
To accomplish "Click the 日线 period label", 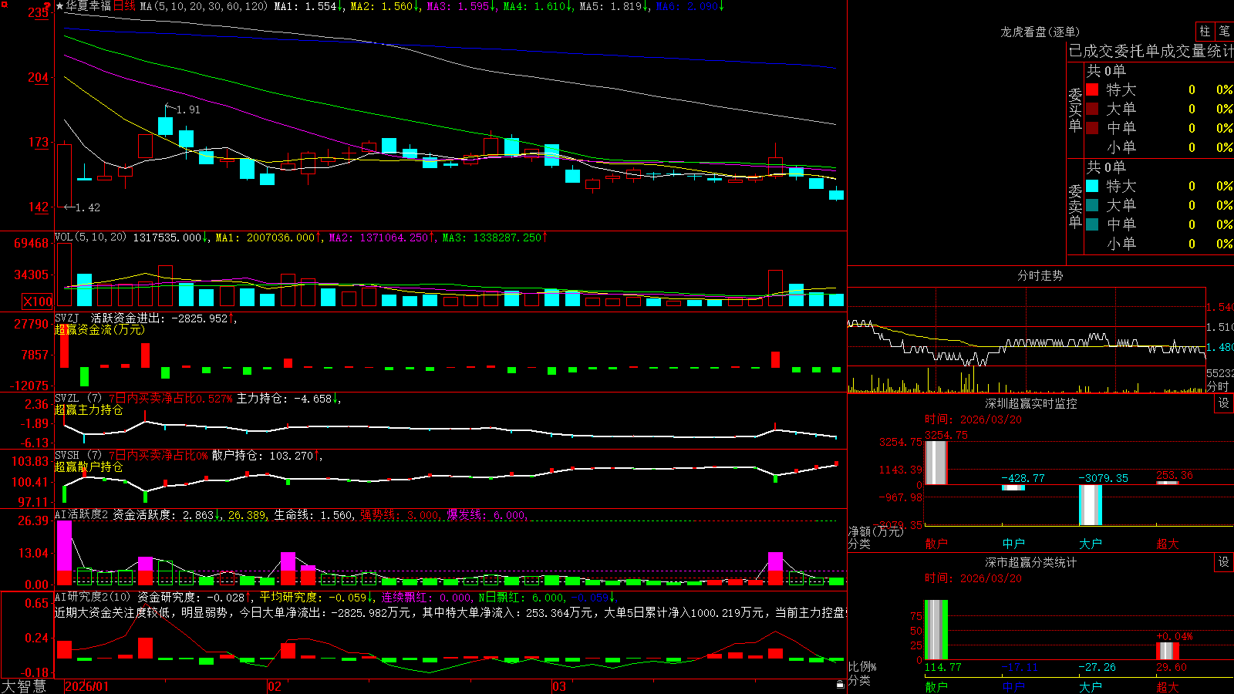I will (x=124, y=6).
